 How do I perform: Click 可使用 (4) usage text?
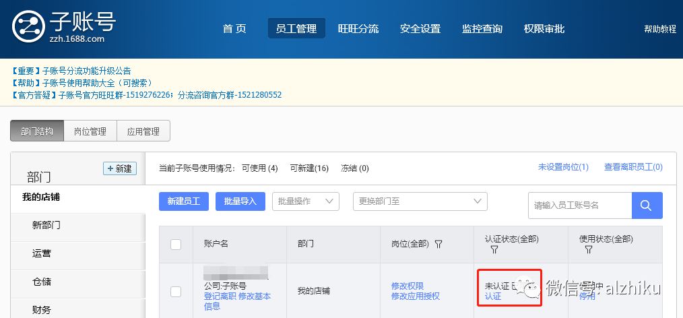[x=259, y=168]
